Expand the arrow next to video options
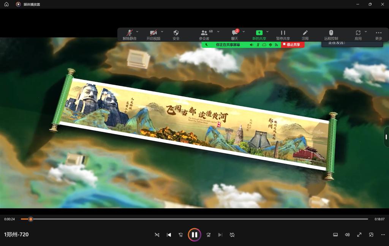This screenshot has width=389, height=246. point(162,32)
